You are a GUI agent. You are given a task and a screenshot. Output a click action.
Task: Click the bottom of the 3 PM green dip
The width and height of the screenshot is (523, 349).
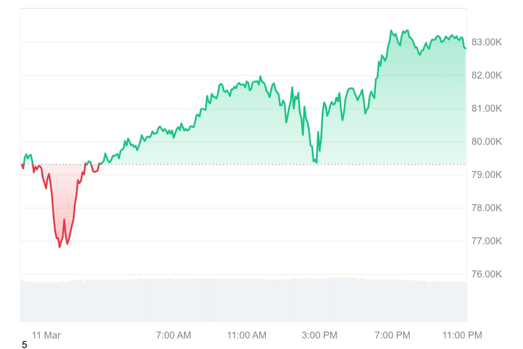[316, 163]
